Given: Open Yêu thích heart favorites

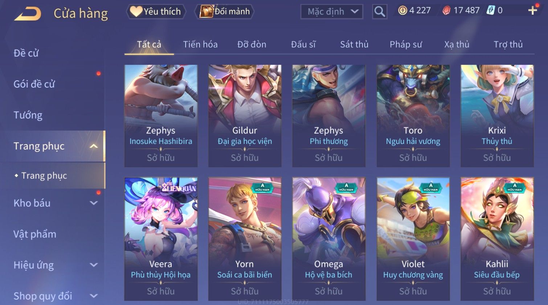Looking at the screenshot, I should click(136, 11).
